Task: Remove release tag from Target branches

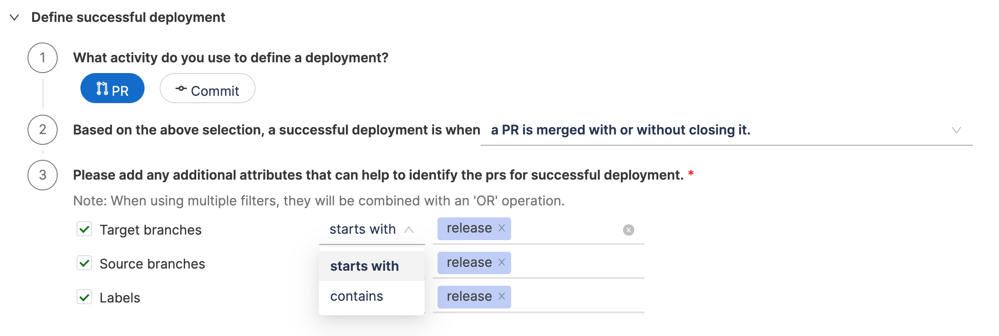Action: point(502,228)
